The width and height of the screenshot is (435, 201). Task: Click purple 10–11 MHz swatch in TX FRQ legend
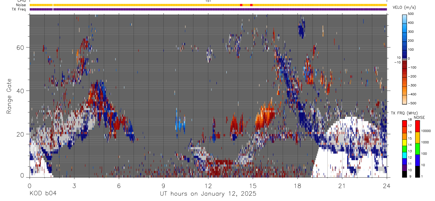pyautogui.click(x=404, y=167)
